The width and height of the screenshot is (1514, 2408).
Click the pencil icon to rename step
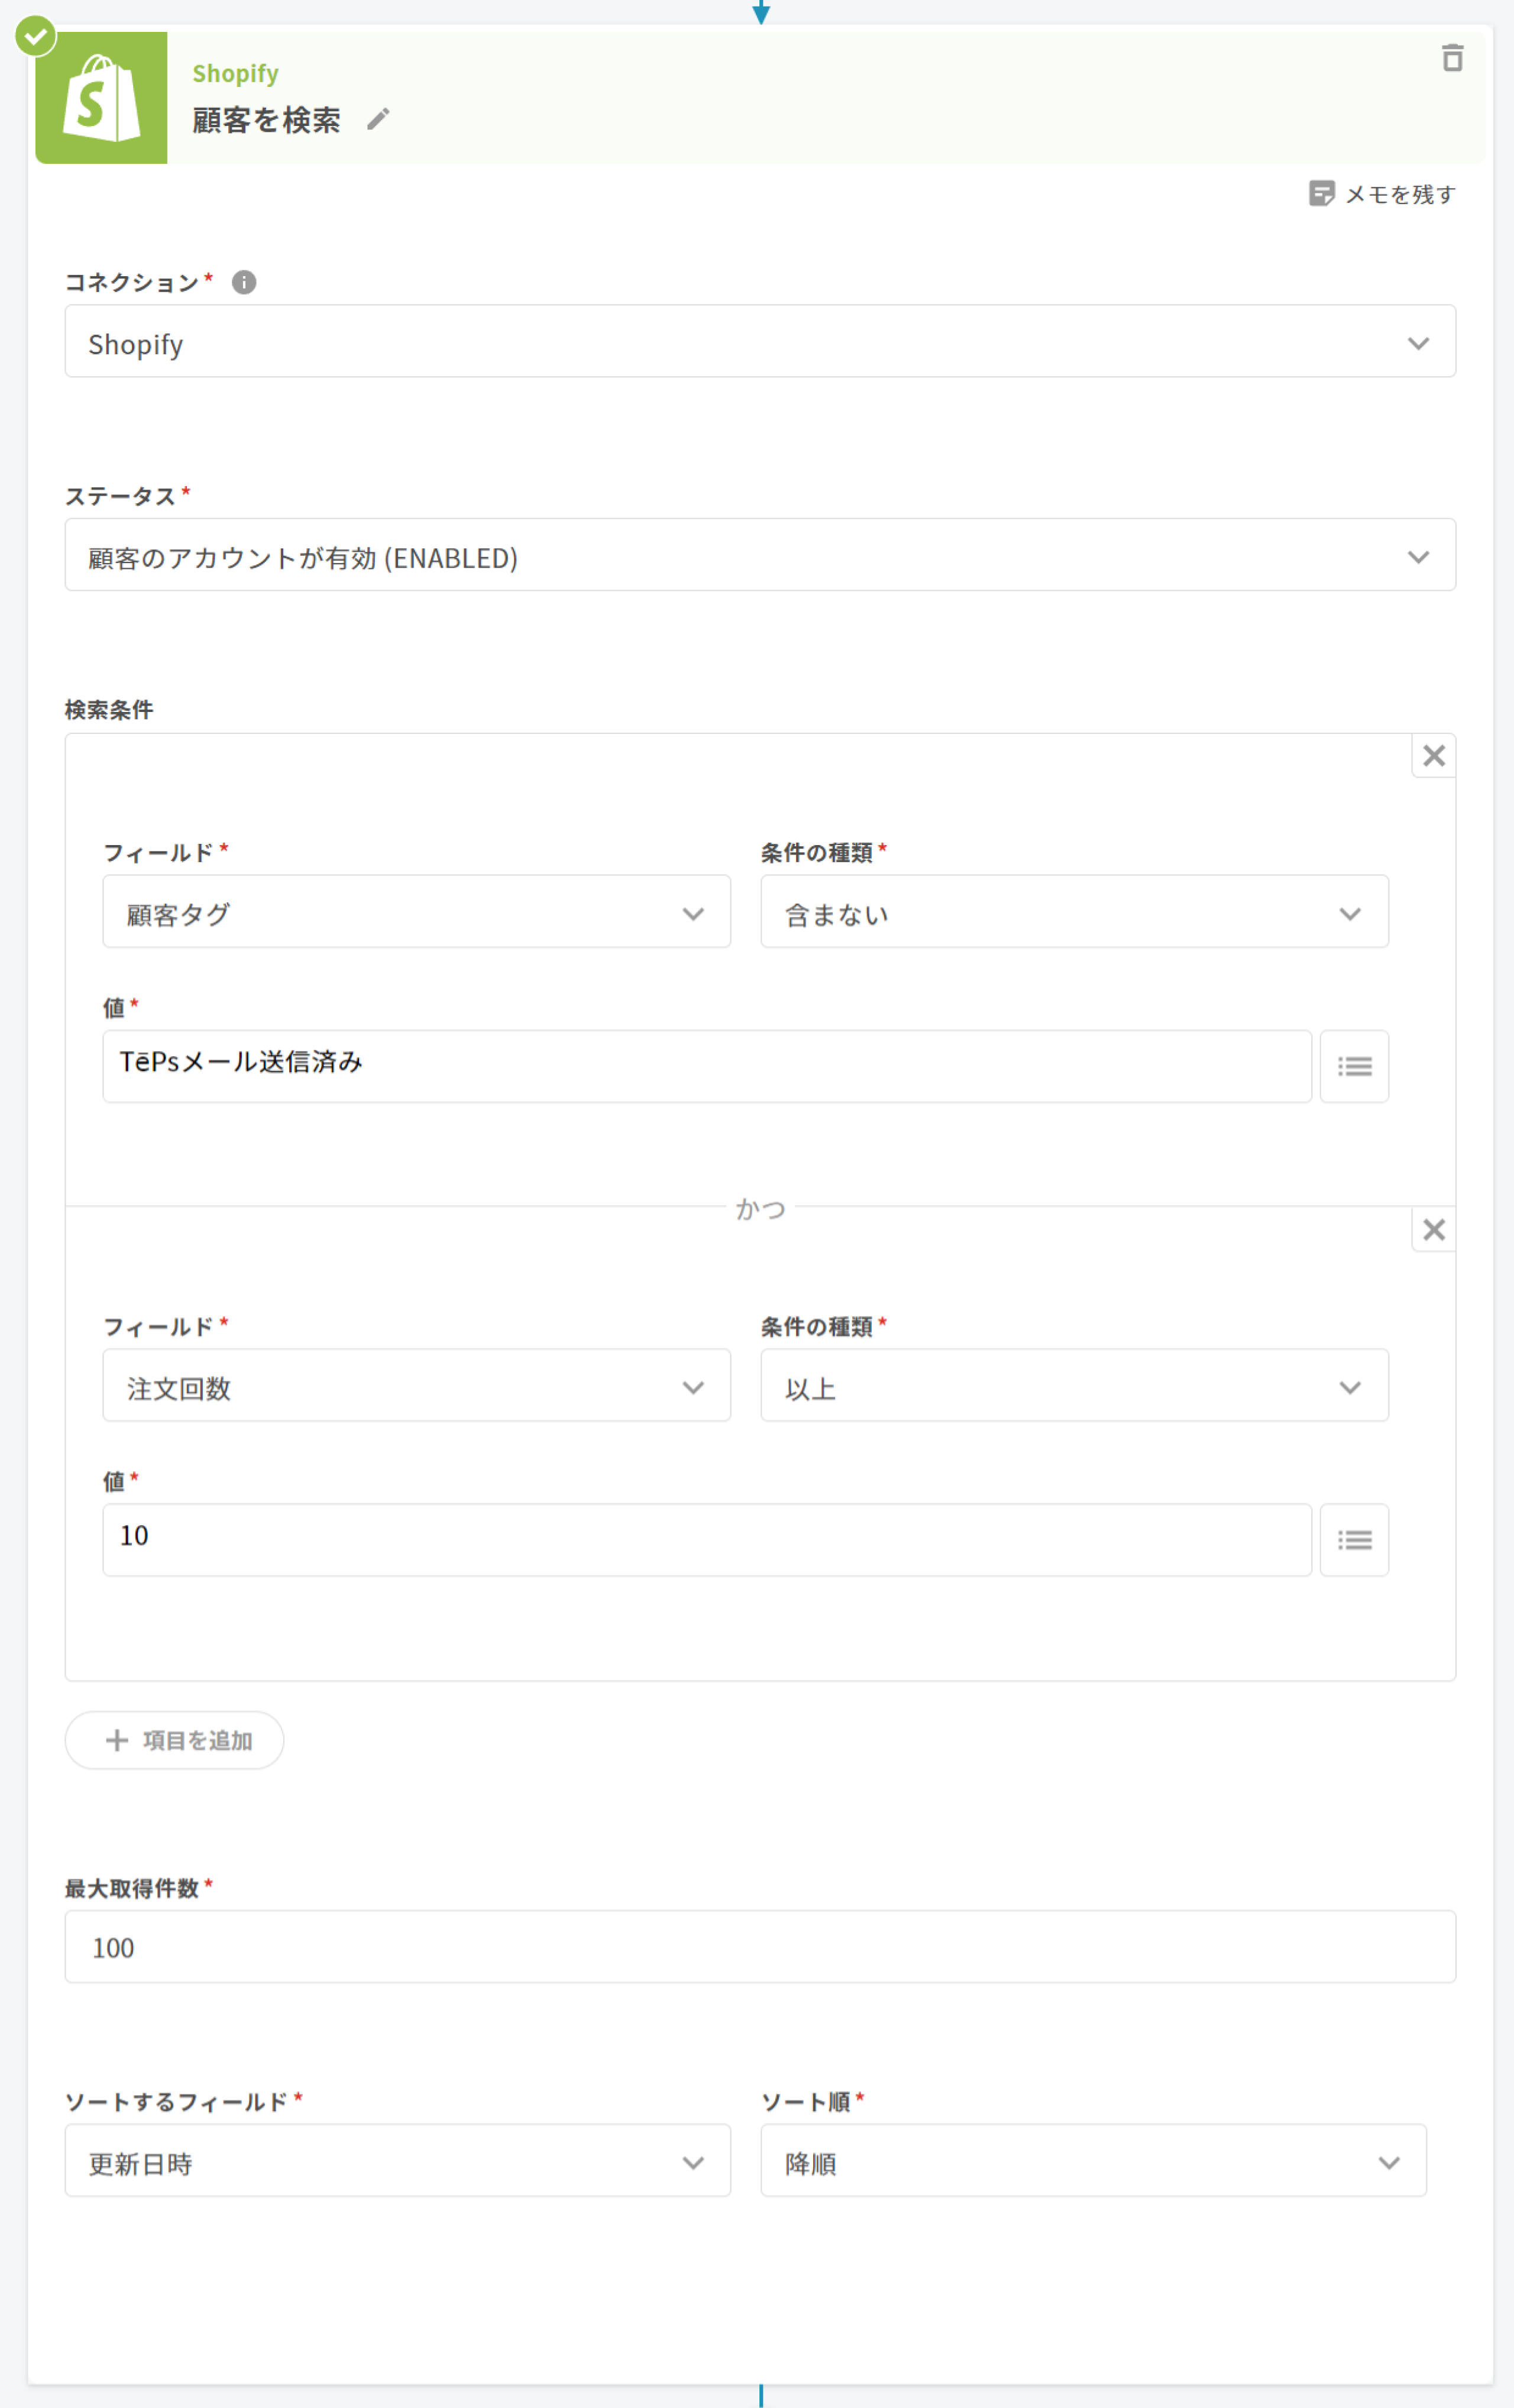pyautogui.click(x=378, y=120)
